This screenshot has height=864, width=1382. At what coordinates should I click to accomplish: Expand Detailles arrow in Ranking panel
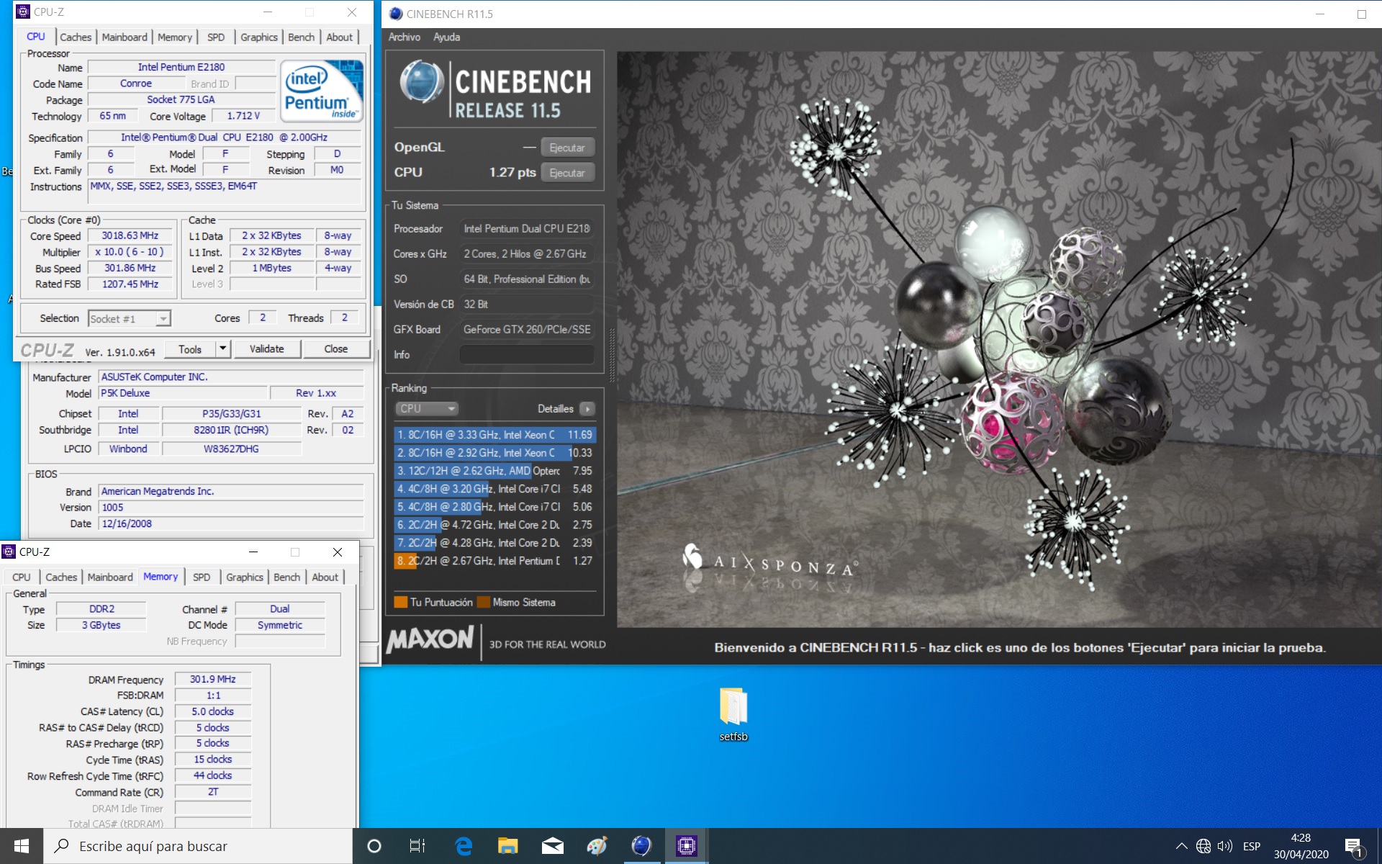tap(587, 409)
